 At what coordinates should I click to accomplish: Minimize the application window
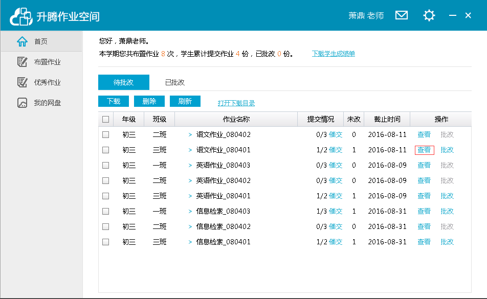pos(451,15)
